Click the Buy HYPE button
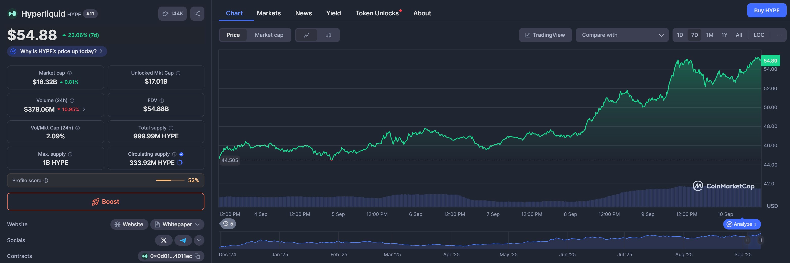Viewport: 790px width, 263px height. [766, 10]
